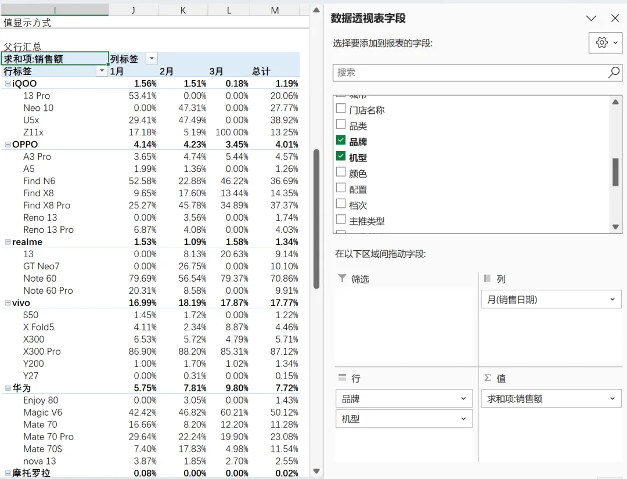The height and width of the screenshot is (479, 627).
Task: Select column K header
Action: (183, 10)
